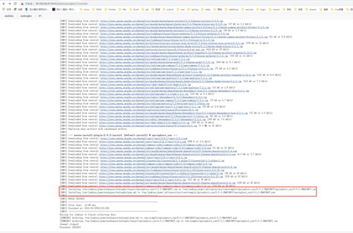Click the not-secure warning icon in the address bar
353x233 pixels.
click(x=22, y=4)
